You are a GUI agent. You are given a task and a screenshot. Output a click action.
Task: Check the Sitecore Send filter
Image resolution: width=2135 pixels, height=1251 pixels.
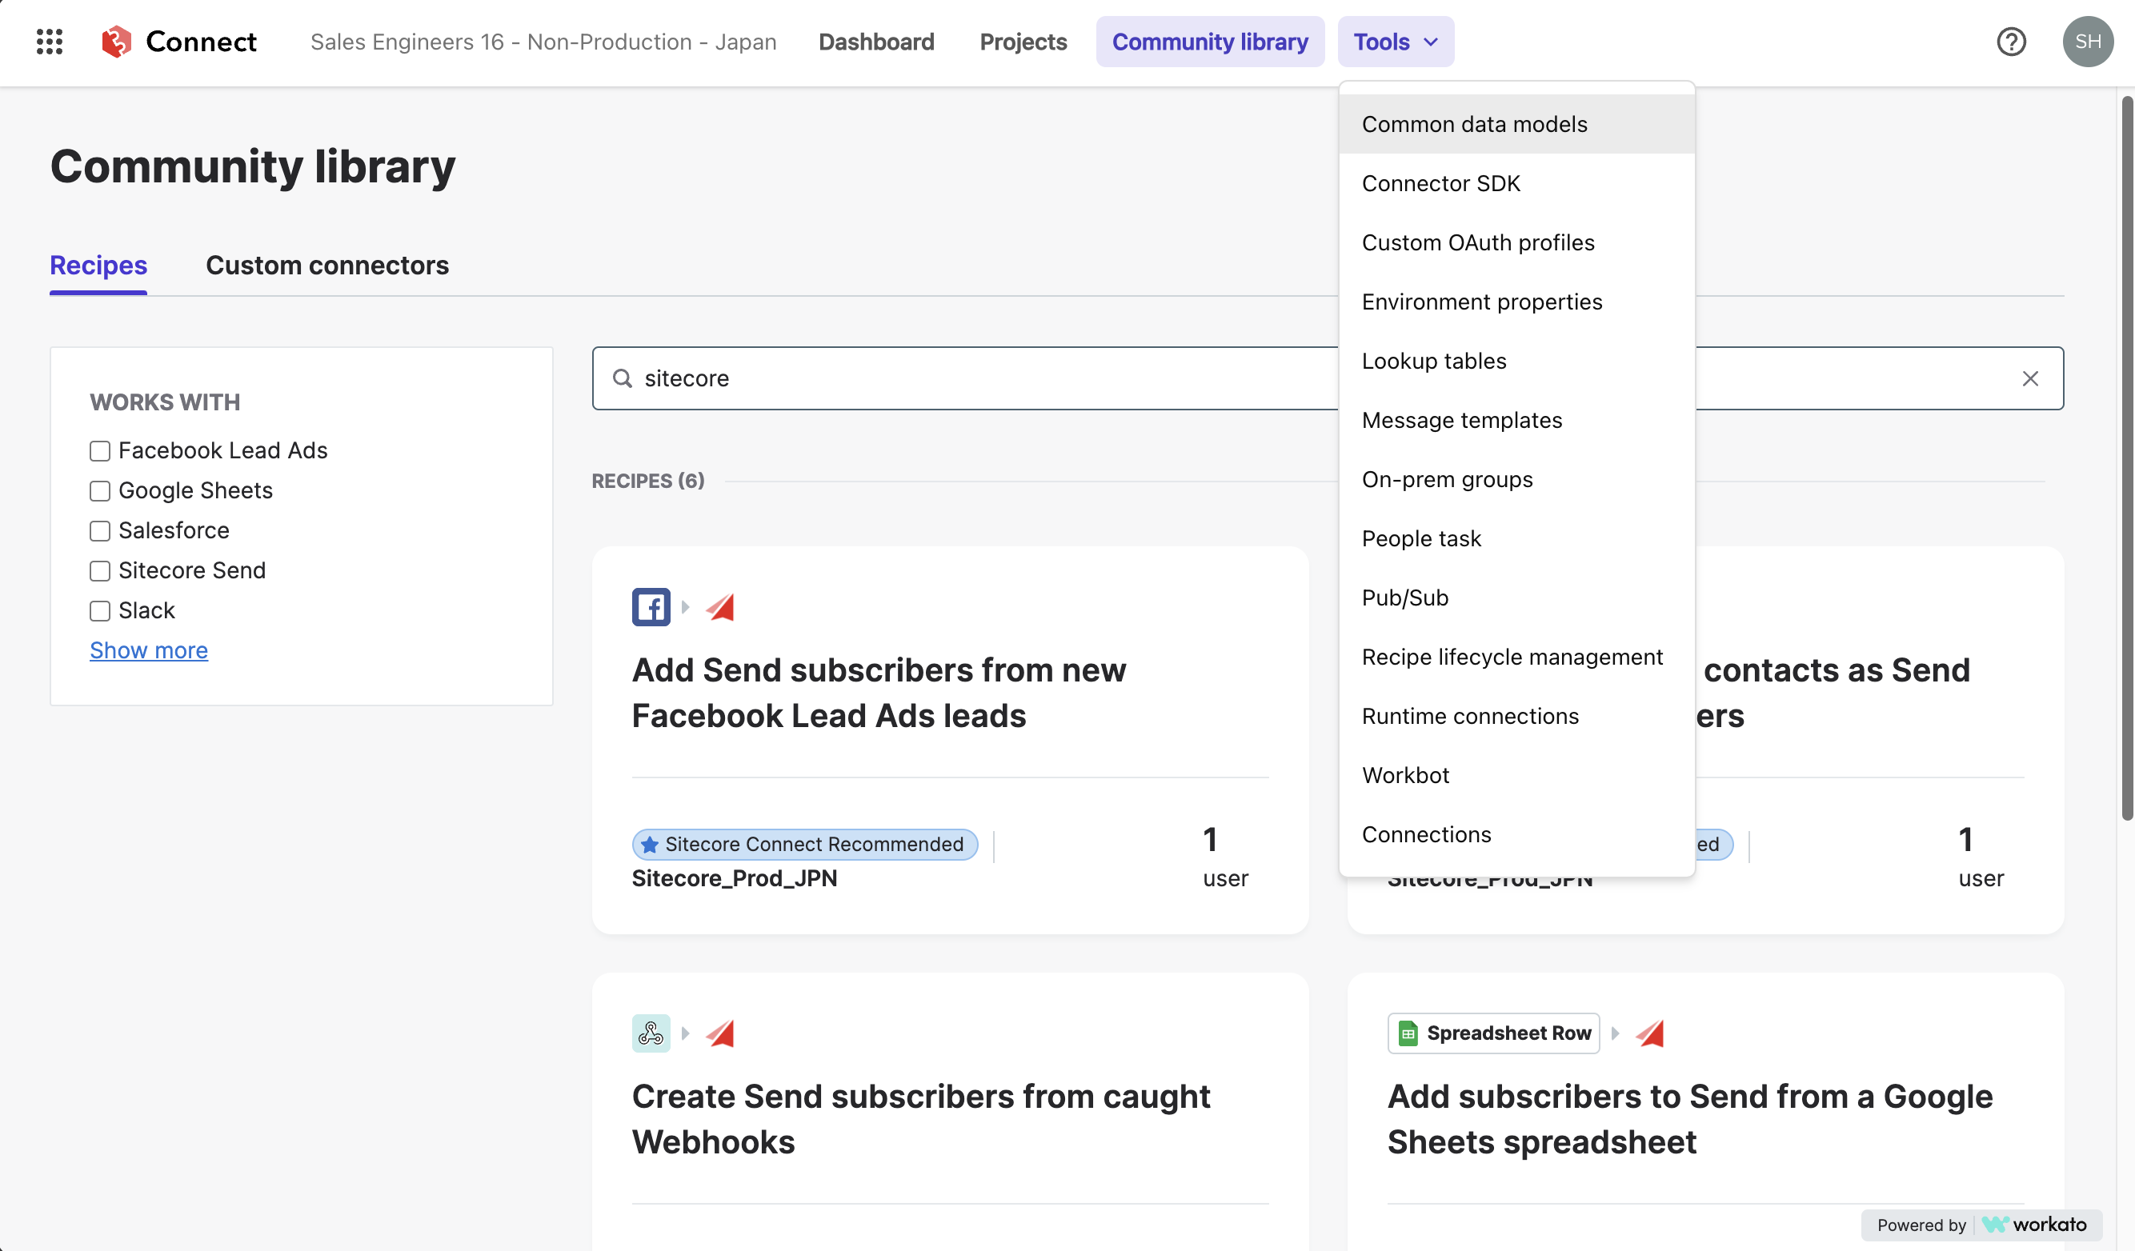(x=100, y=571)
